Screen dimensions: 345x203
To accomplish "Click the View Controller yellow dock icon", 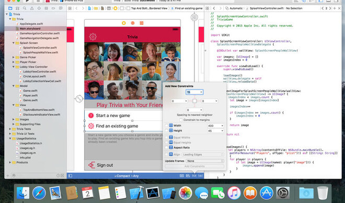I will (x=124, y=23).
